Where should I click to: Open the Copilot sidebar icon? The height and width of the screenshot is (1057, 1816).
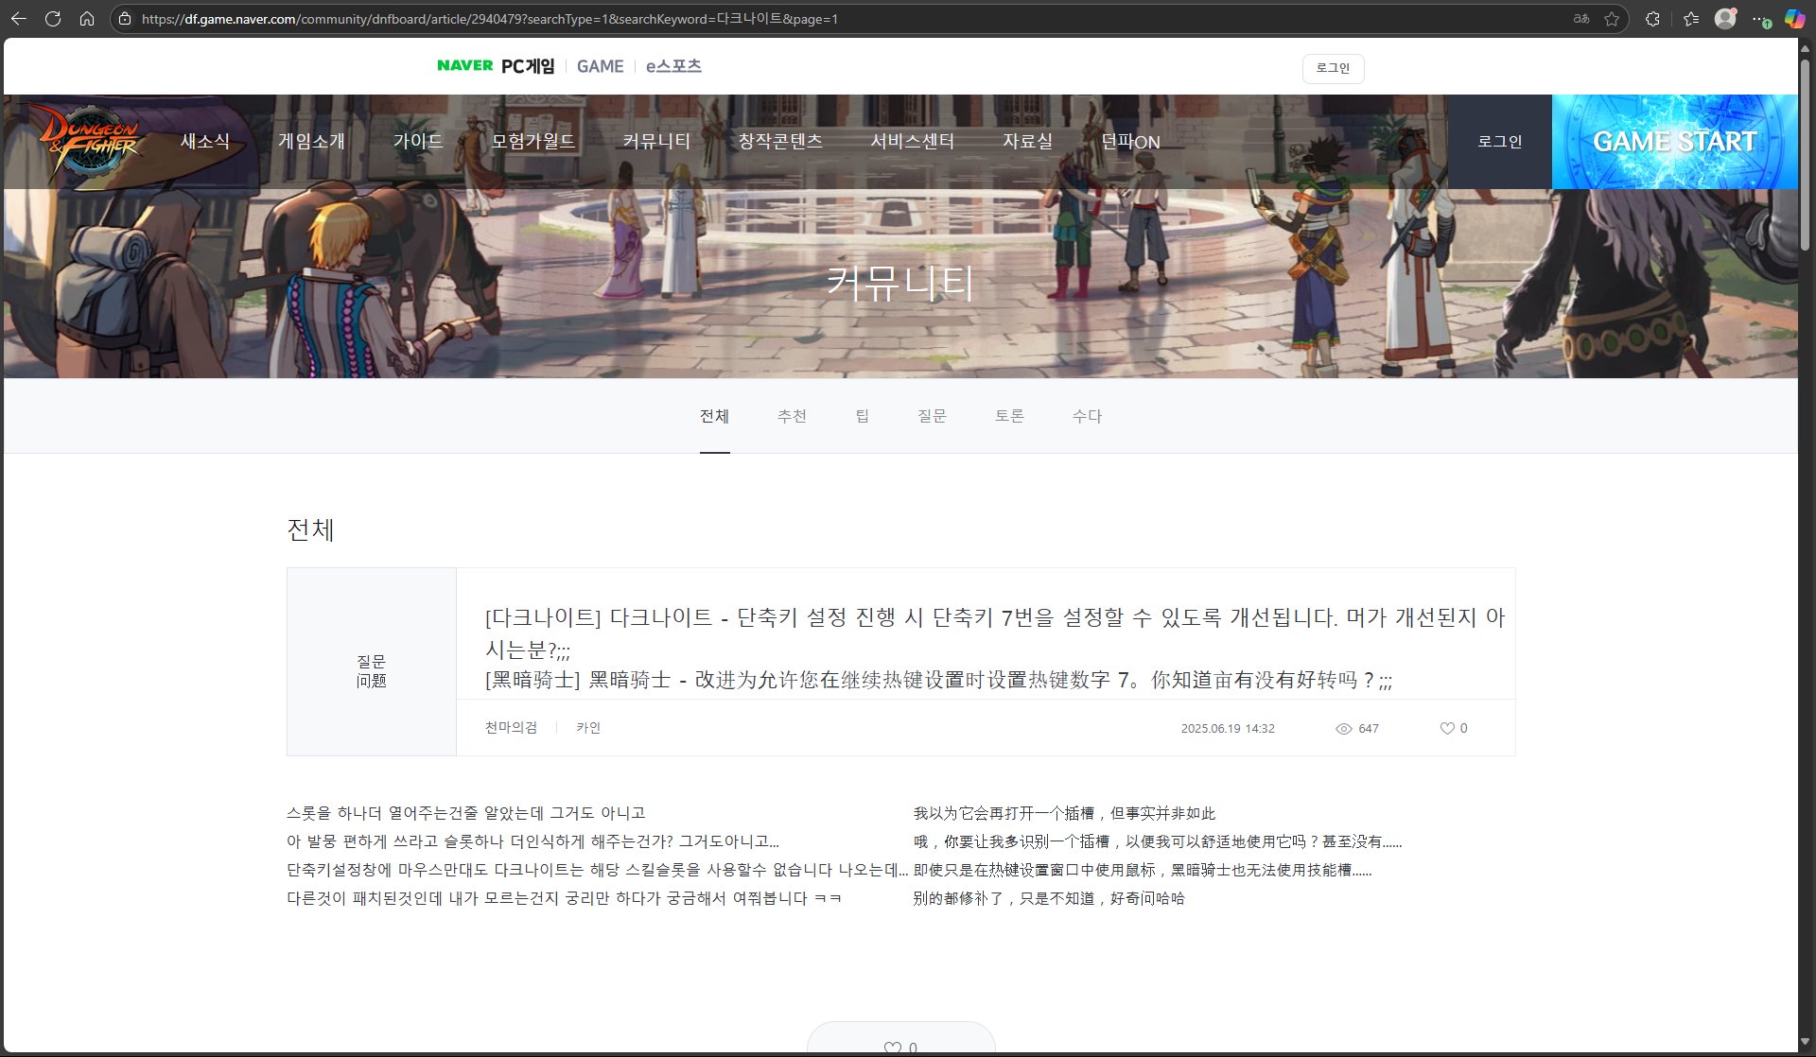[x=1794, y=19]
